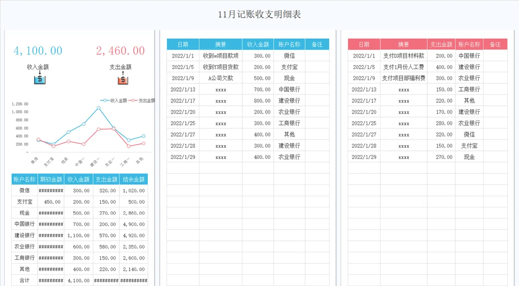
Task: Select the cell 支付1月份人工费
Action: pos(404,67)
